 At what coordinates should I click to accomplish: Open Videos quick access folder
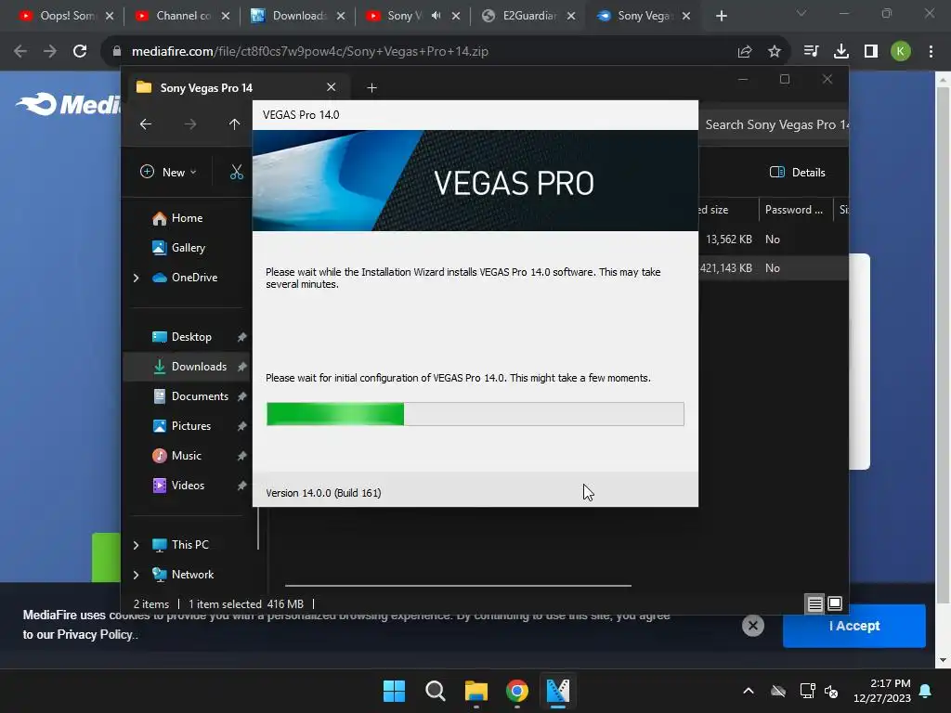pos(186,485)
